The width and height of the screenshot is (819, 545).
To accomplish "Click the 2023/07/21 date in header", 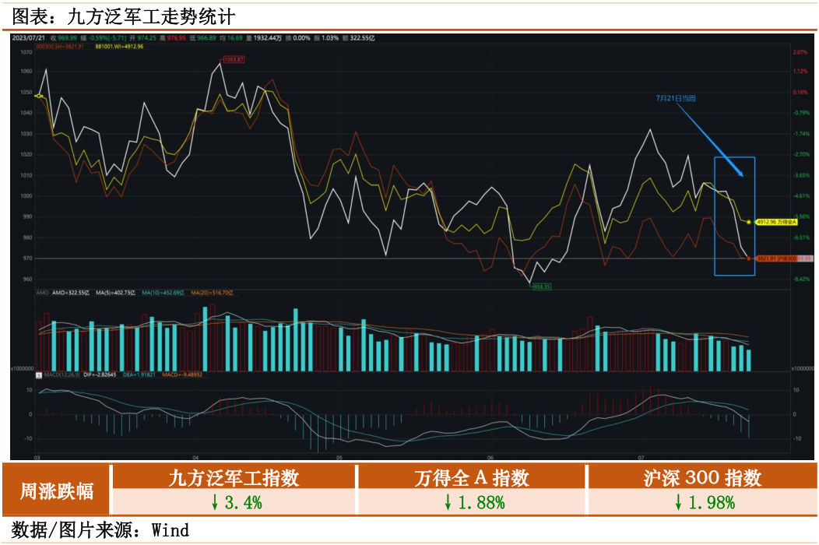I will (x=29, y=37).
